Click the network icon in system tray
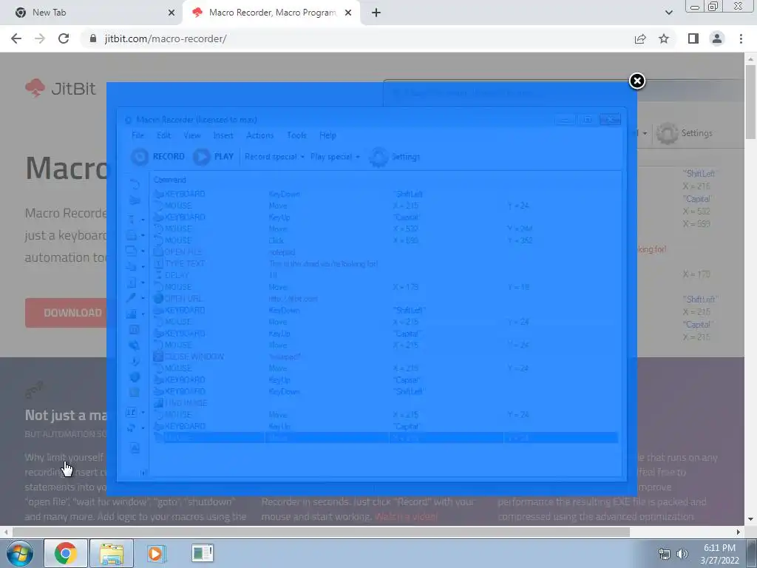757x568 pixels. tap(665, 554)
